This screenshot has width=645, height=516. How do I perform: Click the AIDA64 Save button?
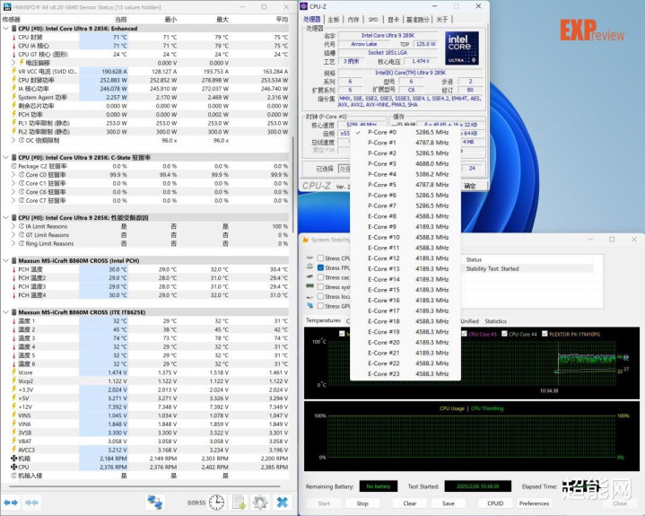tap(449, 503)
